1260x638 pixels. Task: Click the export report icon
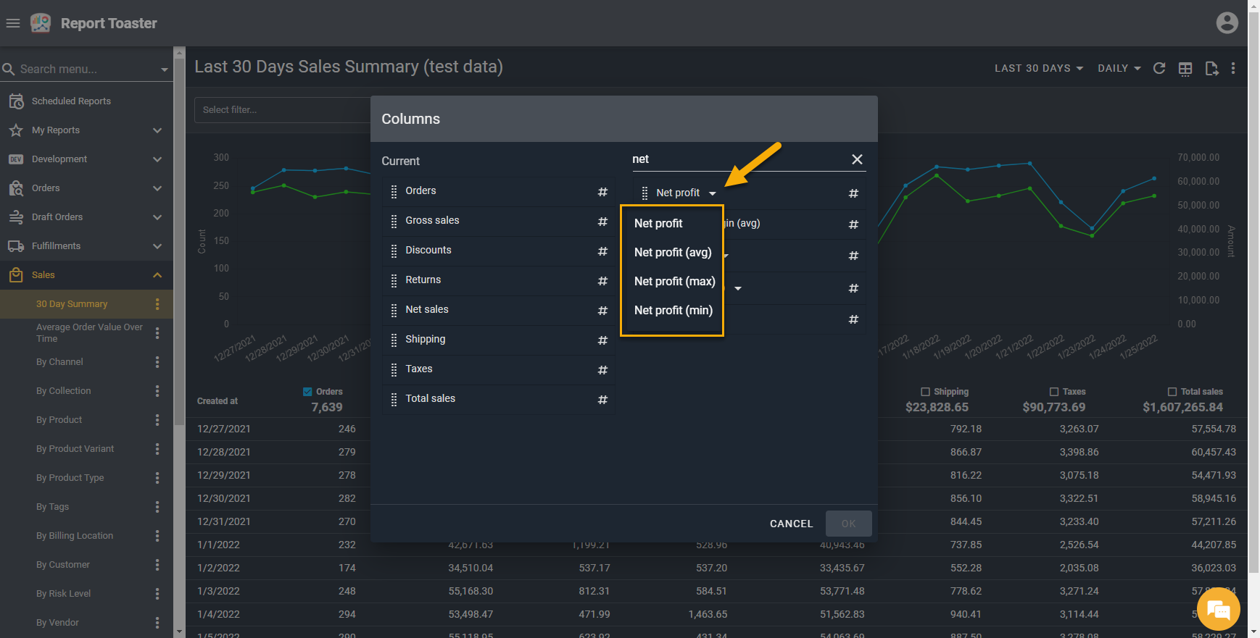coord(1211,68)
